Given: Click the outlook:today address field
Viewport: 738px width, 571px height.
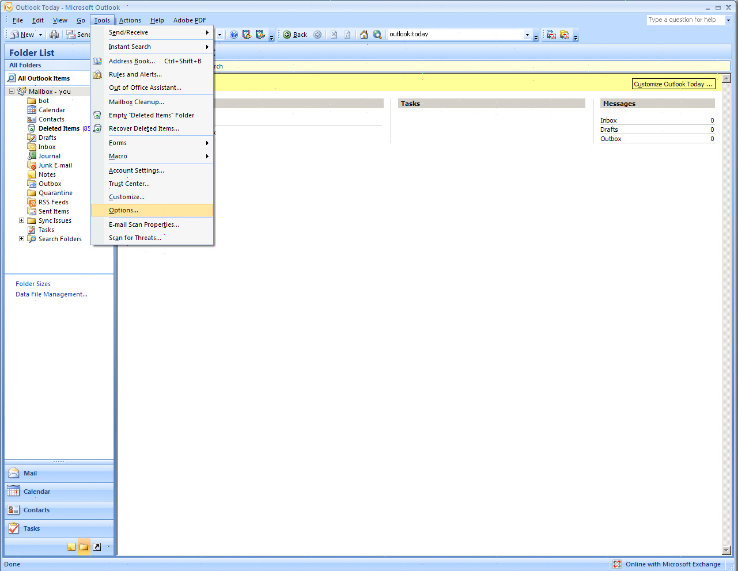Looking at the screenshot, I should pyautogui.click(x=456, y=35).
